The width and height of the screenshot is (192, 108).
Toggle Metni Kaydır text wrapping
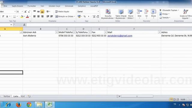click(62, 11)
